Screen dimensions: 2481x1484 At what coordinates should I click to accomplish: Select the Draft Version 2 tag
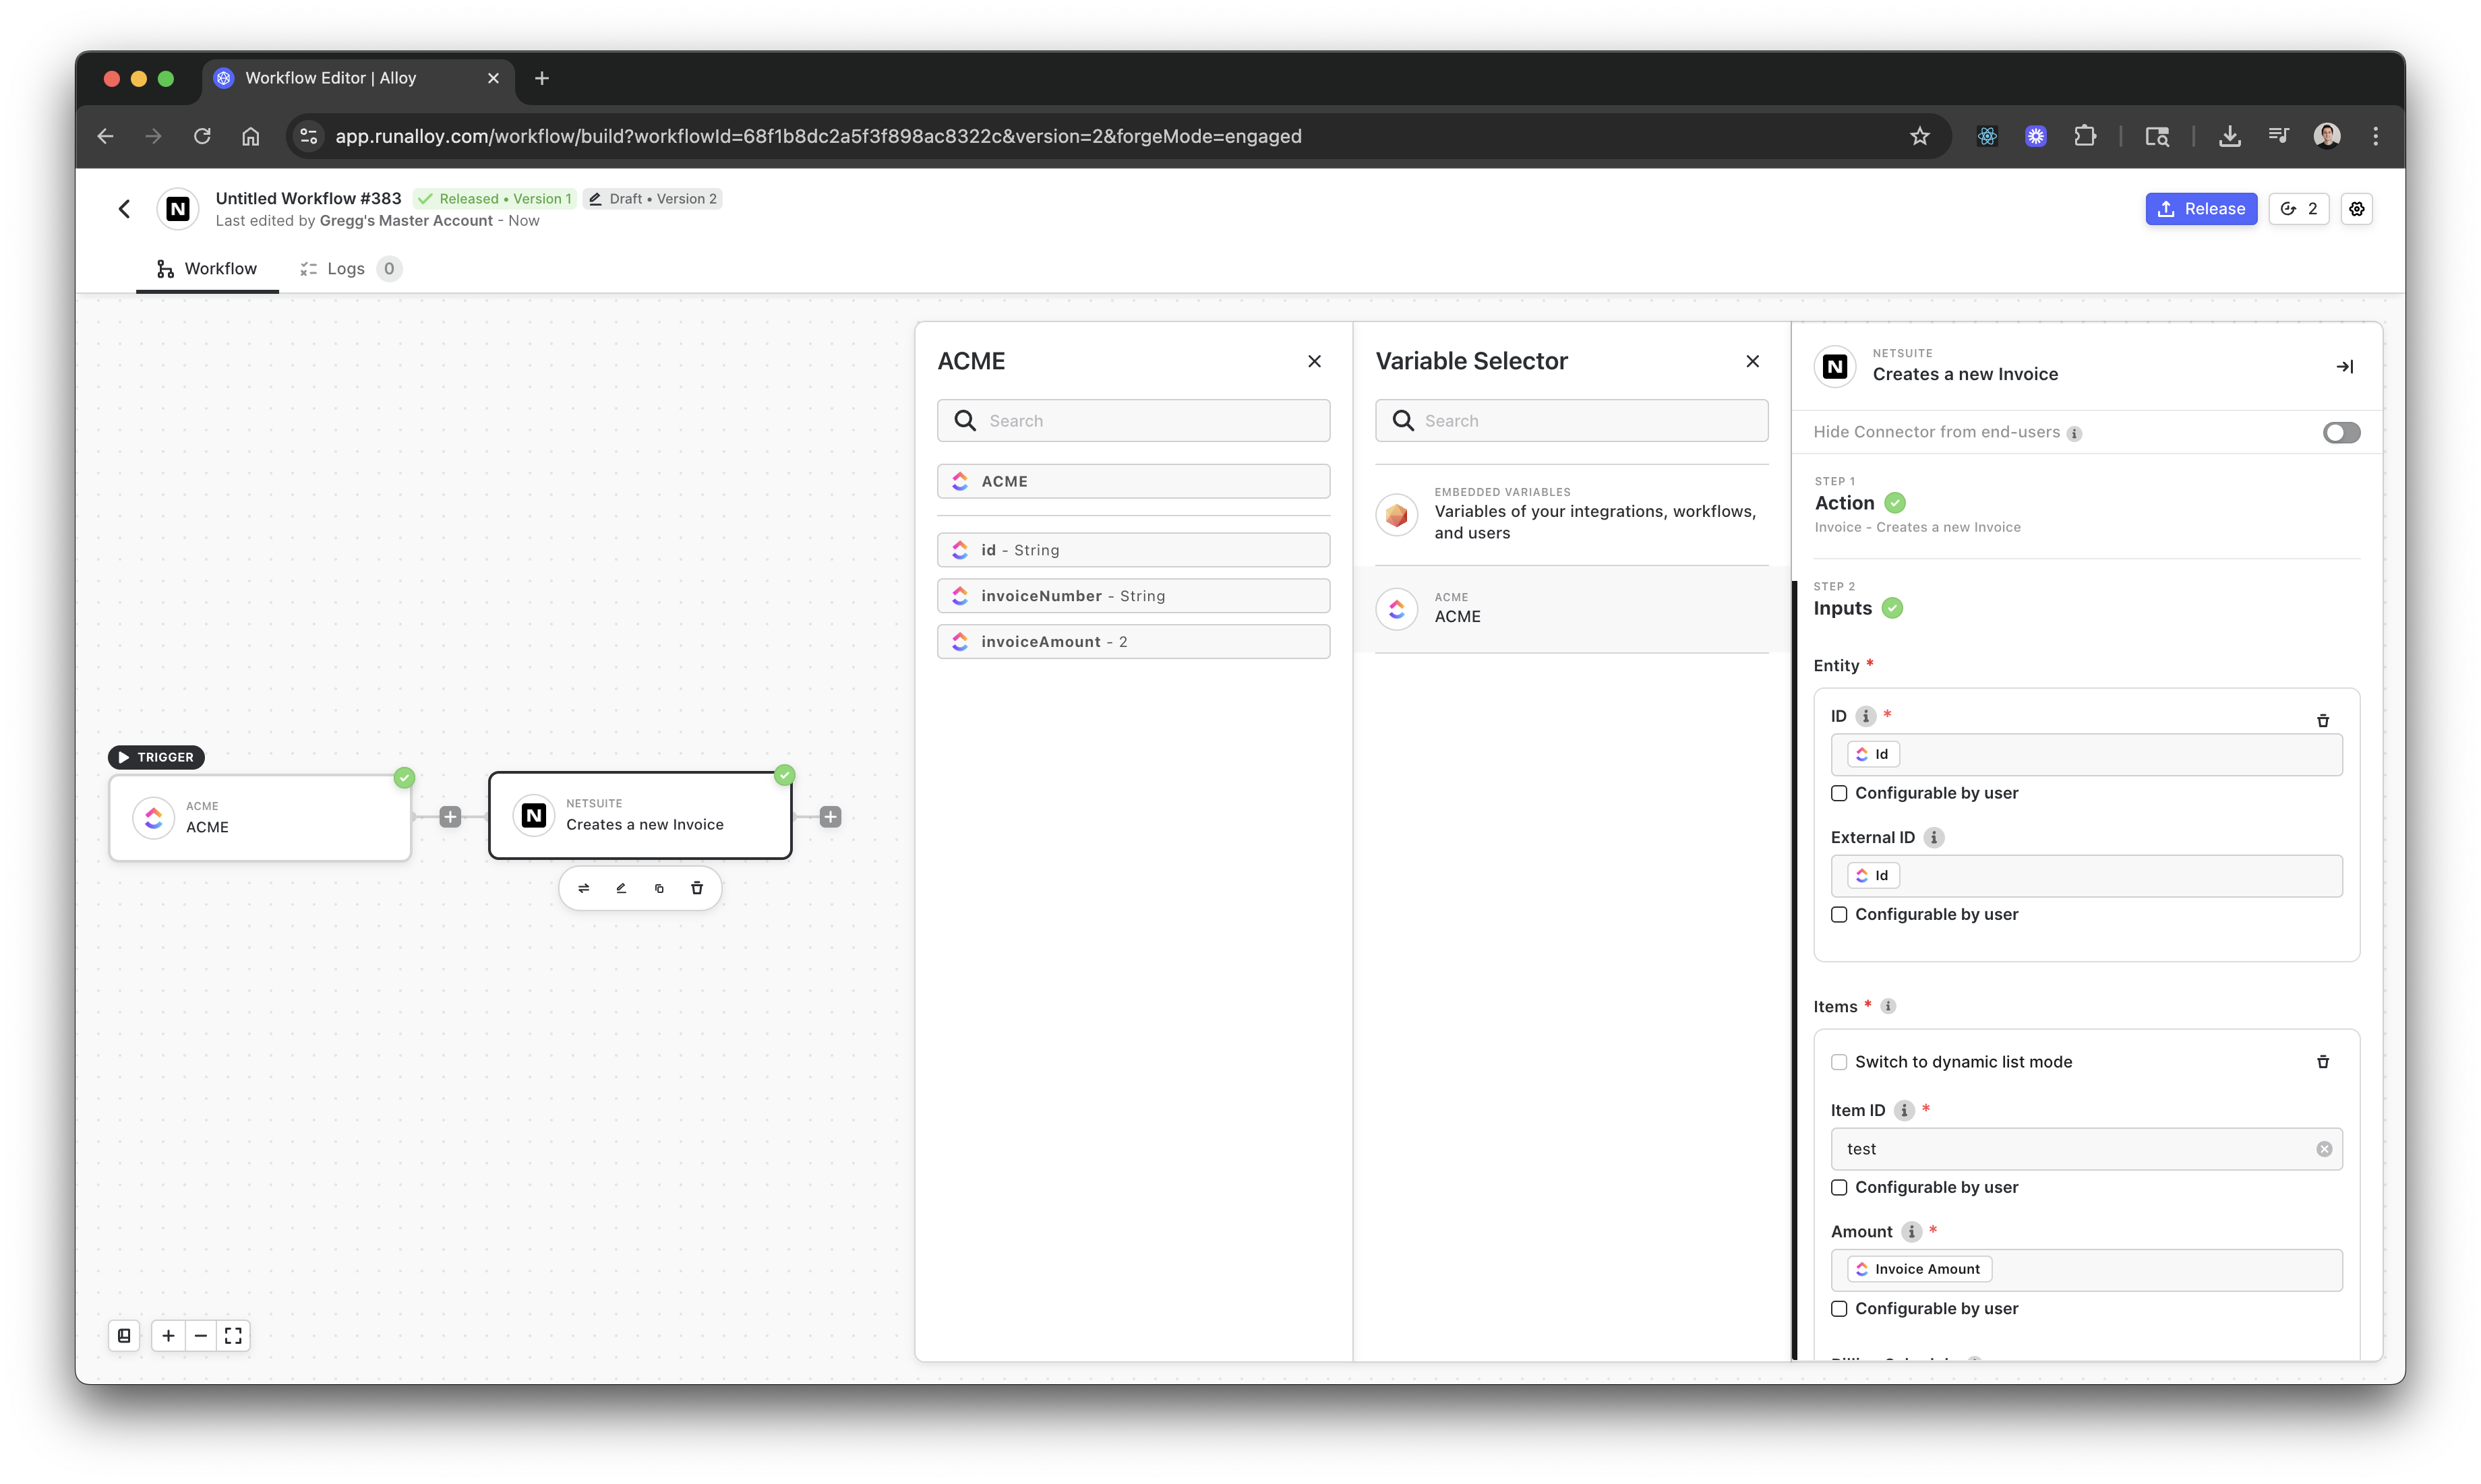652,199
